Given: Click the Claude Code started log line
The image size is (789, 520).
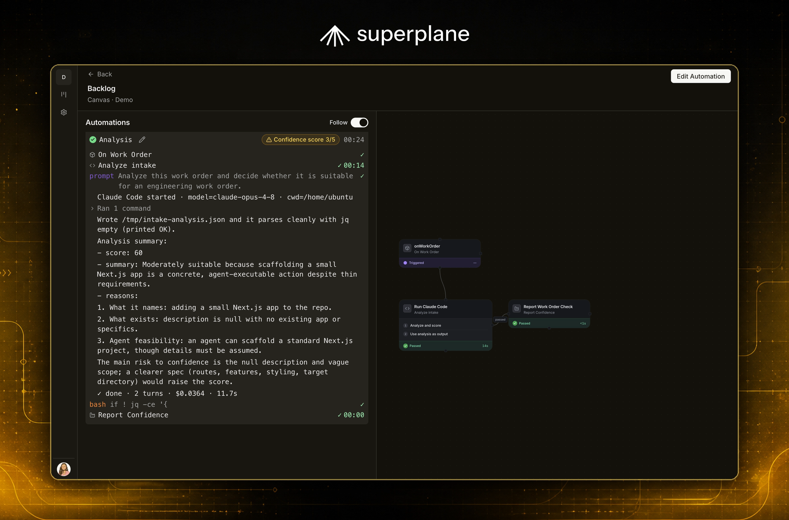Looking at the screenshot, I should [x=225, y=197].
